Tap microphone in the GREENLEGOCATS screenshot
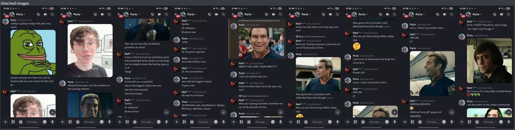 (452, 122)
